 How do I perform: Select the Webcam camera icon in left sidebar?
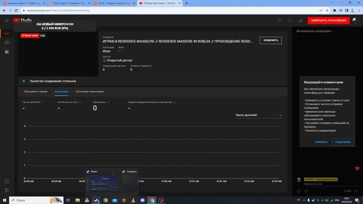point(7,42)
